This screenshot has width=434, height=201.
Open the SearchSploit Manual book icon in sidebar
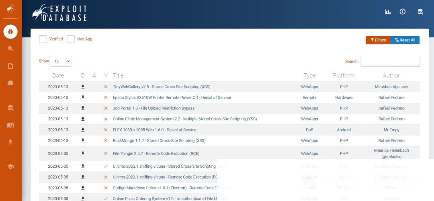pos(10,125)
